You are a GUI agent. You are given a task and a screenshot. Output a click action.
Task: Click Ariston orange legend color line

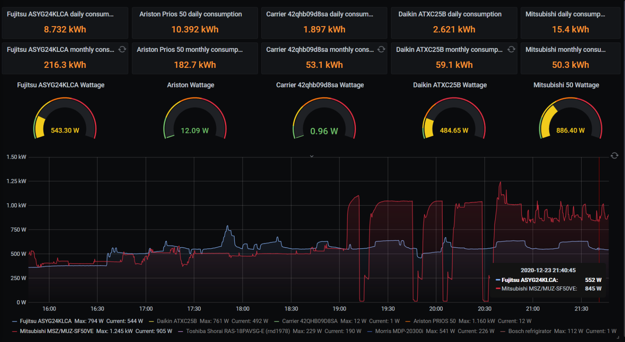(x=408, y=321)
